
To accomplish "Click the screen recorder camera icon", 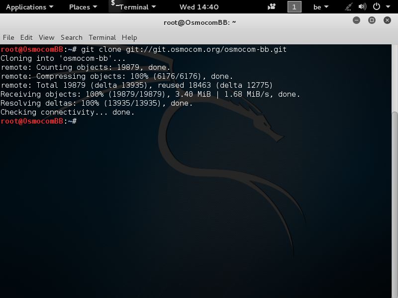I will click(x=272, y=6).
